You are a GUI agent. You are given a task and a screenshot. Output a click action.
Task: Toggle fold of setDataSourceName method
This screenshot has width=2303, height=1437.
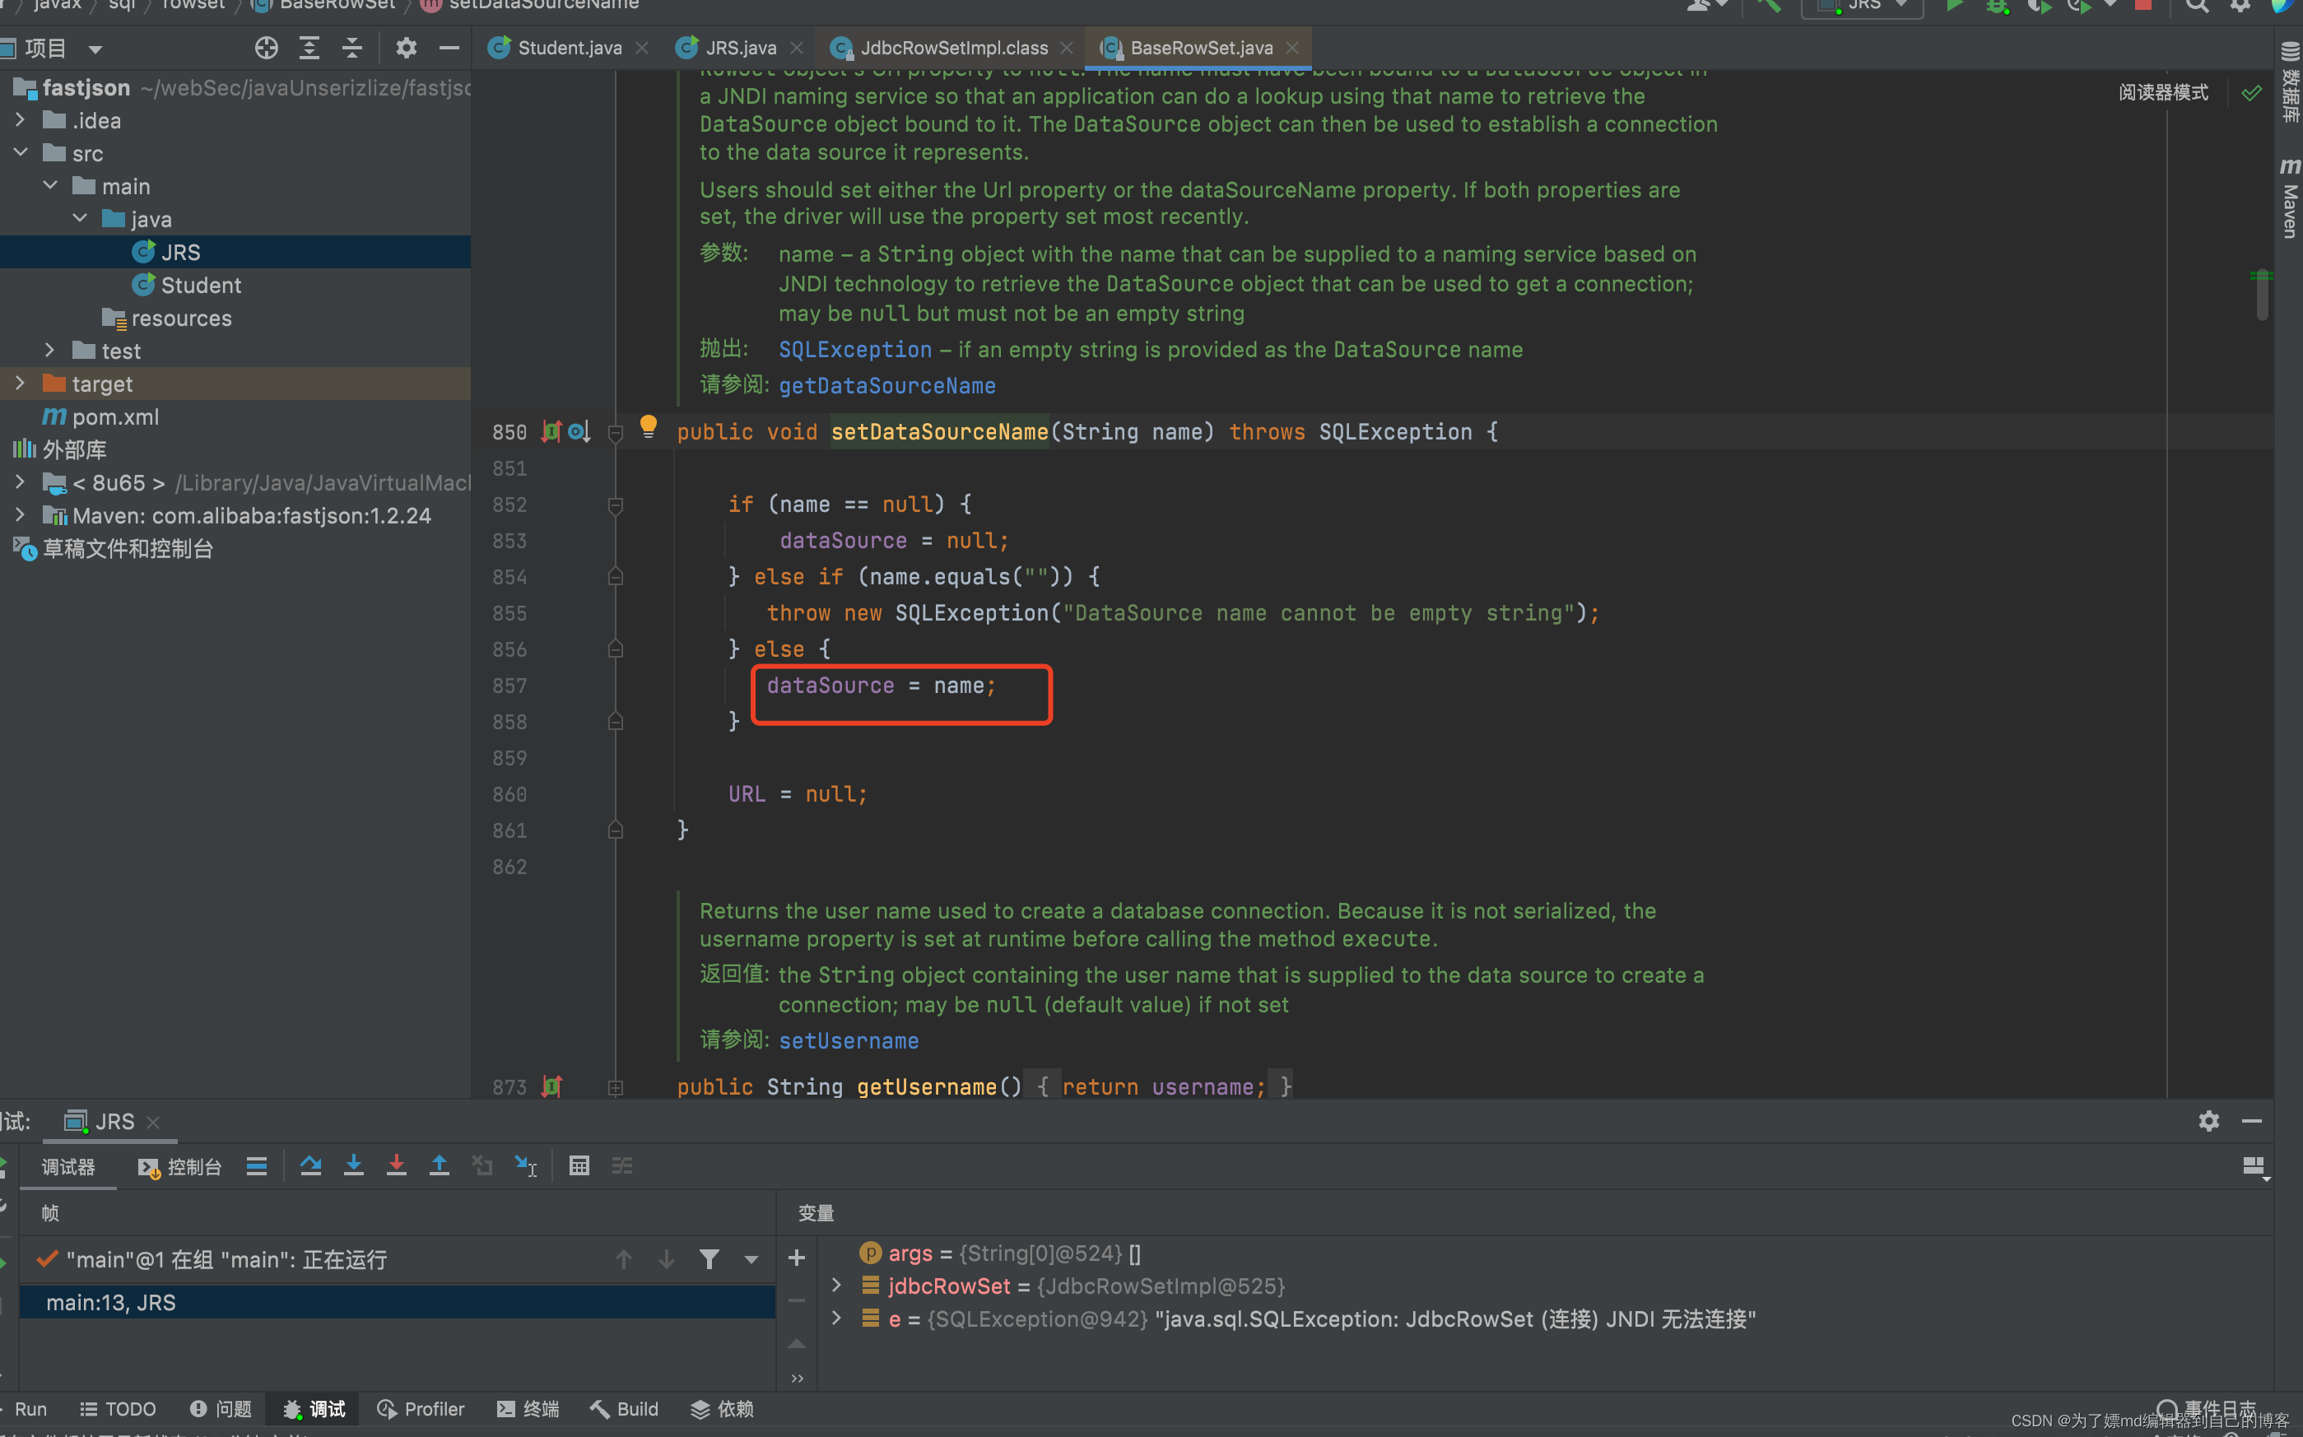[x=616, y=432]
